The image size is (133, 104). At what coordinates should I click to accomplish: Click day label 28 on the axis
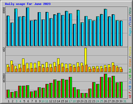pyautogui.click(x=113, y=101)
